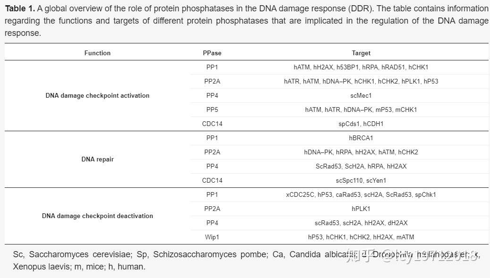Image resolution: width=490 pixels, height=278 pixels.
Task: Click the hPLK1 target cell
Action: pyautogui.click(x=361, y=209)
